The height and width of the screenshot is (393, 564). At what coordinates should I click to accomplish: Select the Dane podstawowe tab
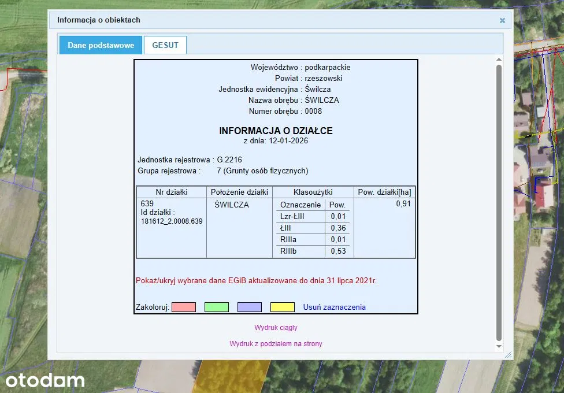101,45
